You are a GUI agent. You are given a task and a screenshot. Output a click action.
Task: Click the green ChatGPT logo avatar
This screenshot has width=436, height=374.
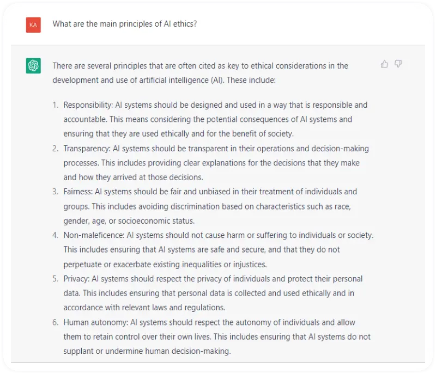click(x=33, y=66)
